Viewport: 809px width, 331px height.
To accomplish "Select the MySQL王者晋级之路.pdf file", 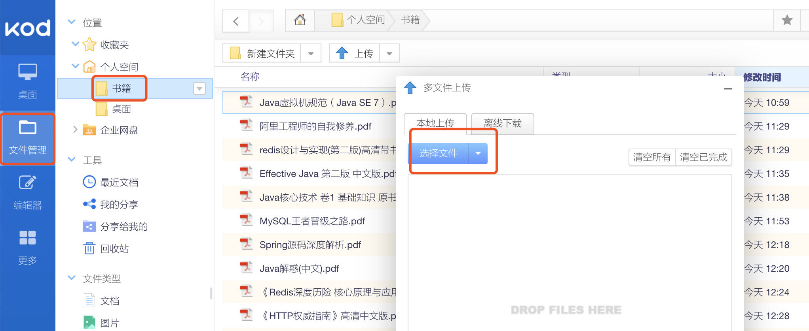I will pyautogui.click(x=312, y=221).
